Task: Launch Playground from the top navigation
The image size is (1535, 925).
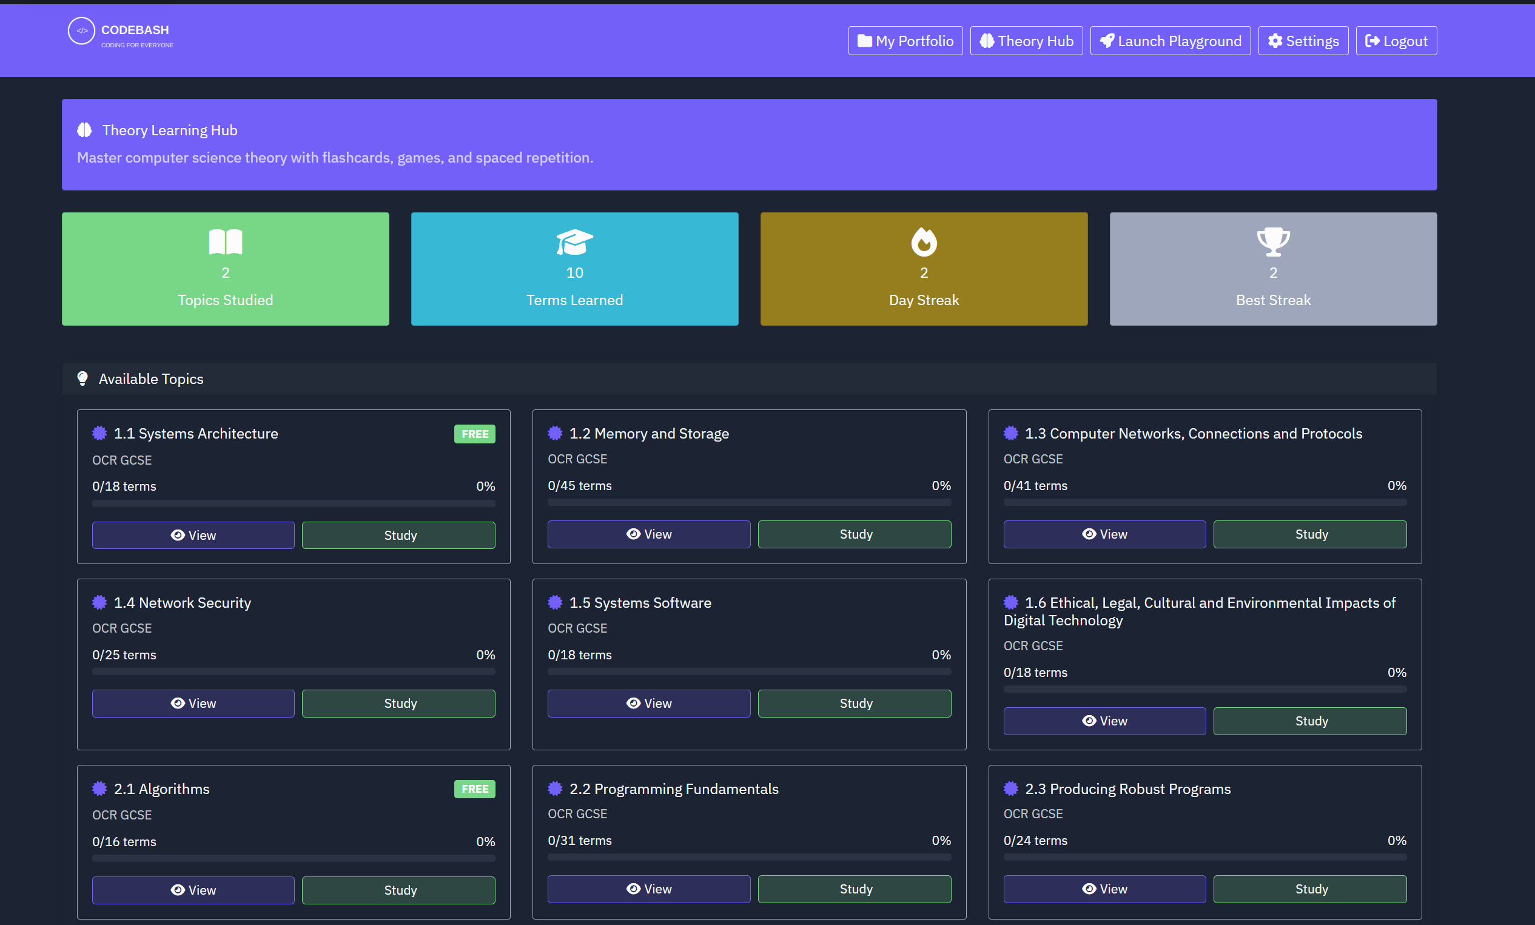Action: click(1169, 41)
